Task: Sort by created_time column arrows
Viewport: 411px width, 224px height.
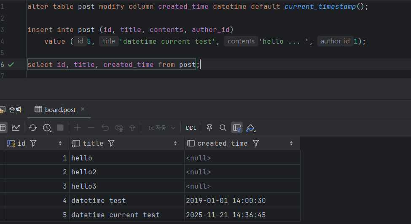Action: [x=291, y=143]
